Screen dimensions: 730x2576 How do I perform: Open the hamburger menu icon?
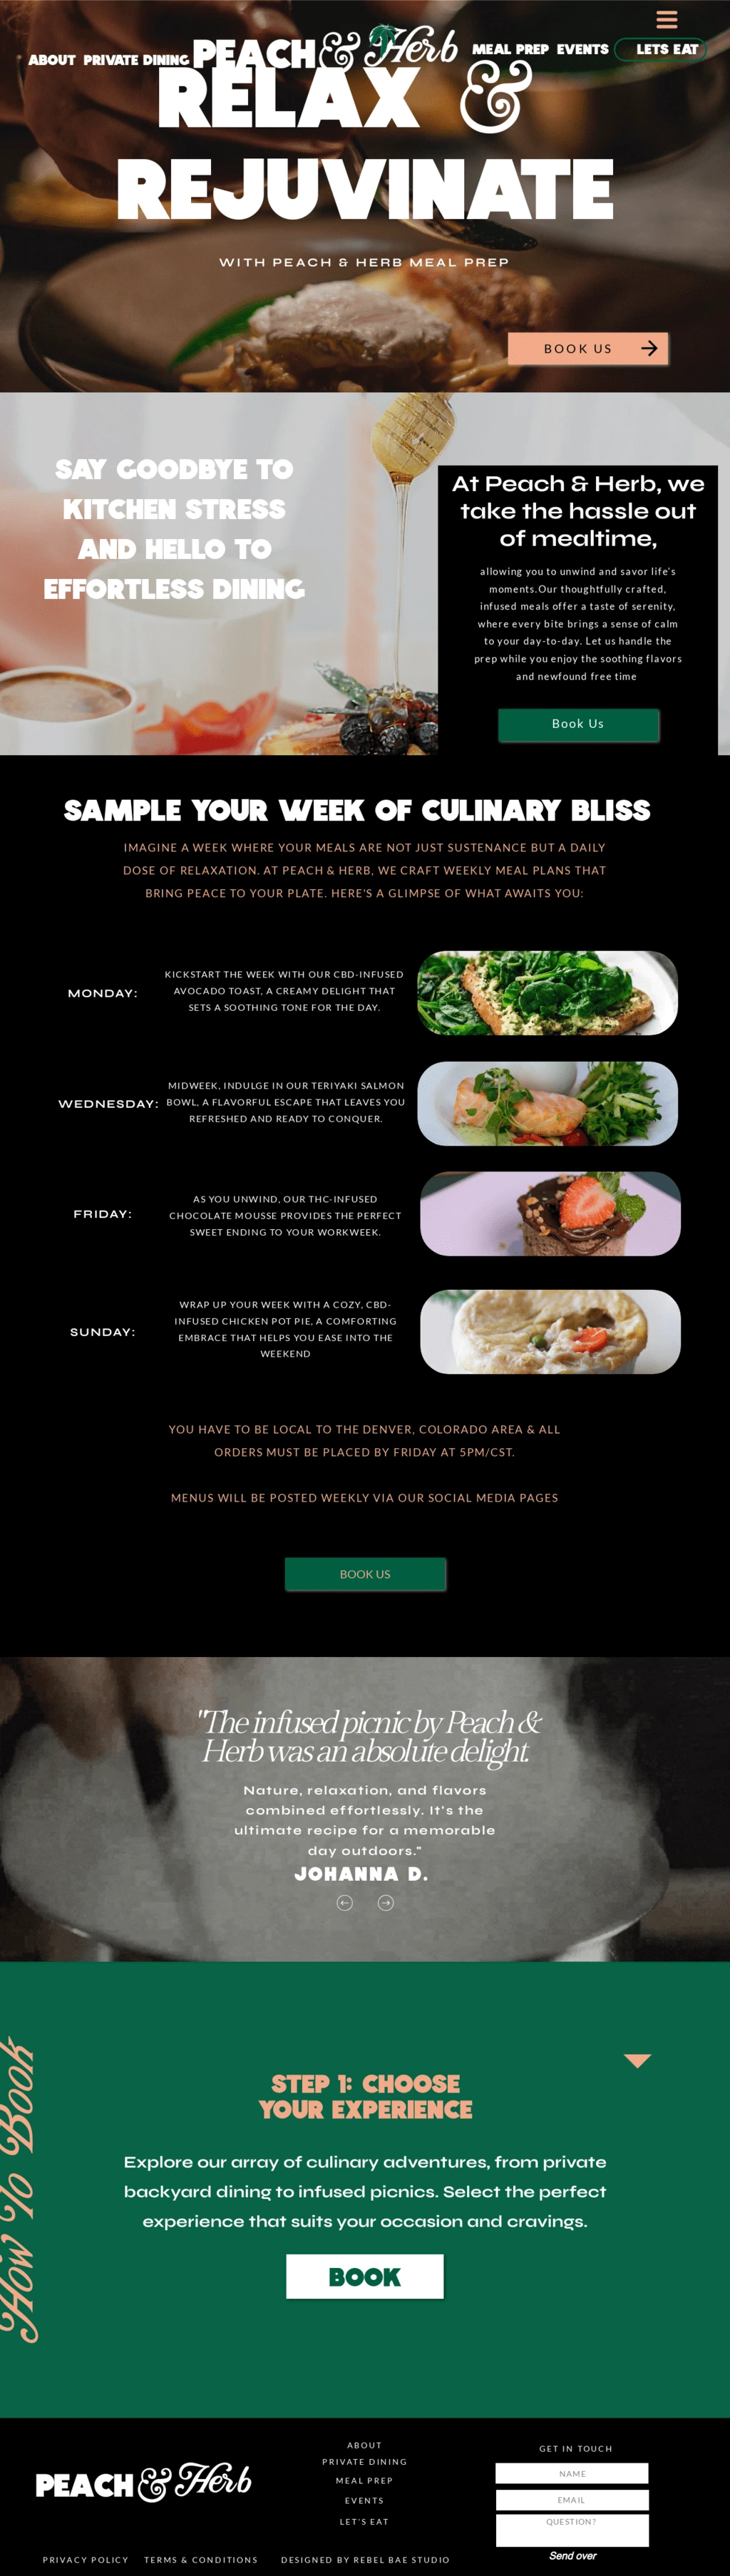point(667,20)
